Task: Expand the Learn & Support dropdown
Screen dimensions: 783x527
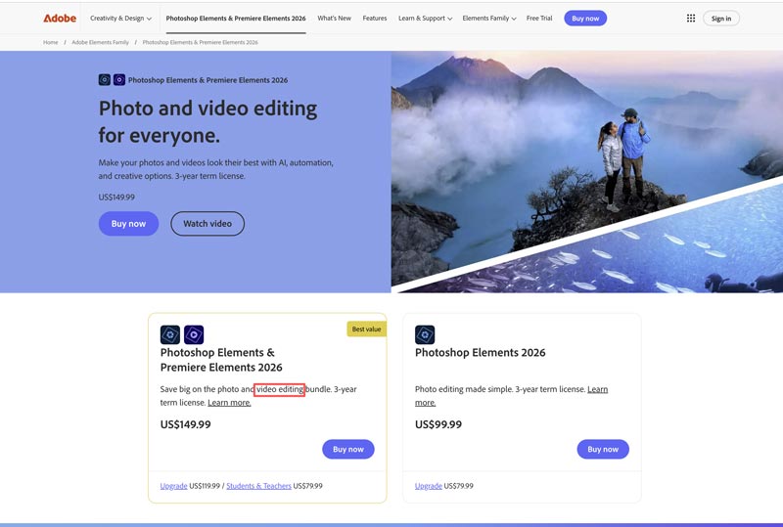Action: click(425, 19)
